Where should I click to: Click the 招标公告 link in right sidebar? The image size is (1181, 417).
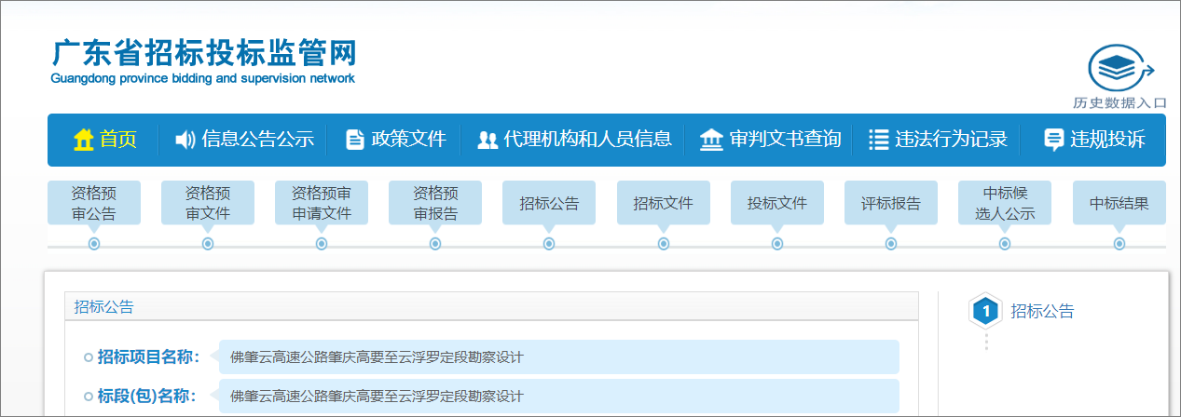pyautogui.click(x=1042, y=311)
